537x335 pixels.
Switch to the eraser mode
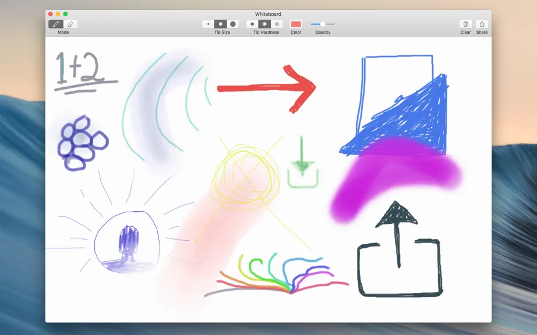(70, 24)
